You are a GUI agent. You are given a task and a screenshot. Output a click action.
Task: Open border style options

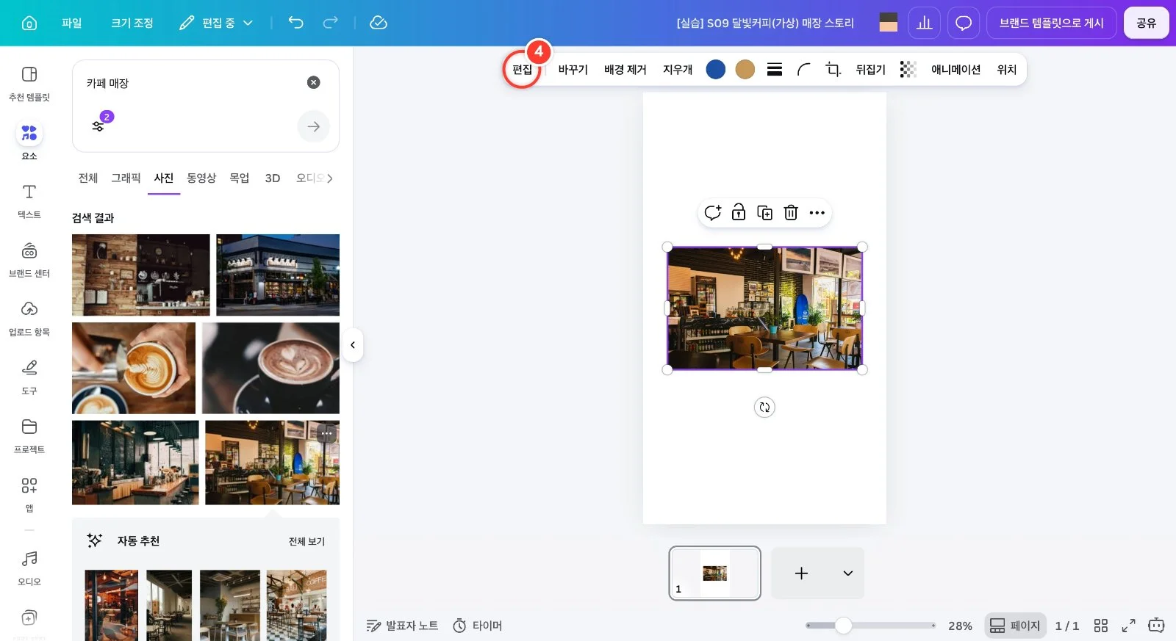(775, 69)
